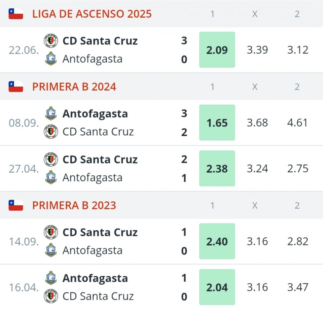Select the 3.39 draw odds
Image resolution: width=323 pixels, height=309 pixels.
click(257, 50)
